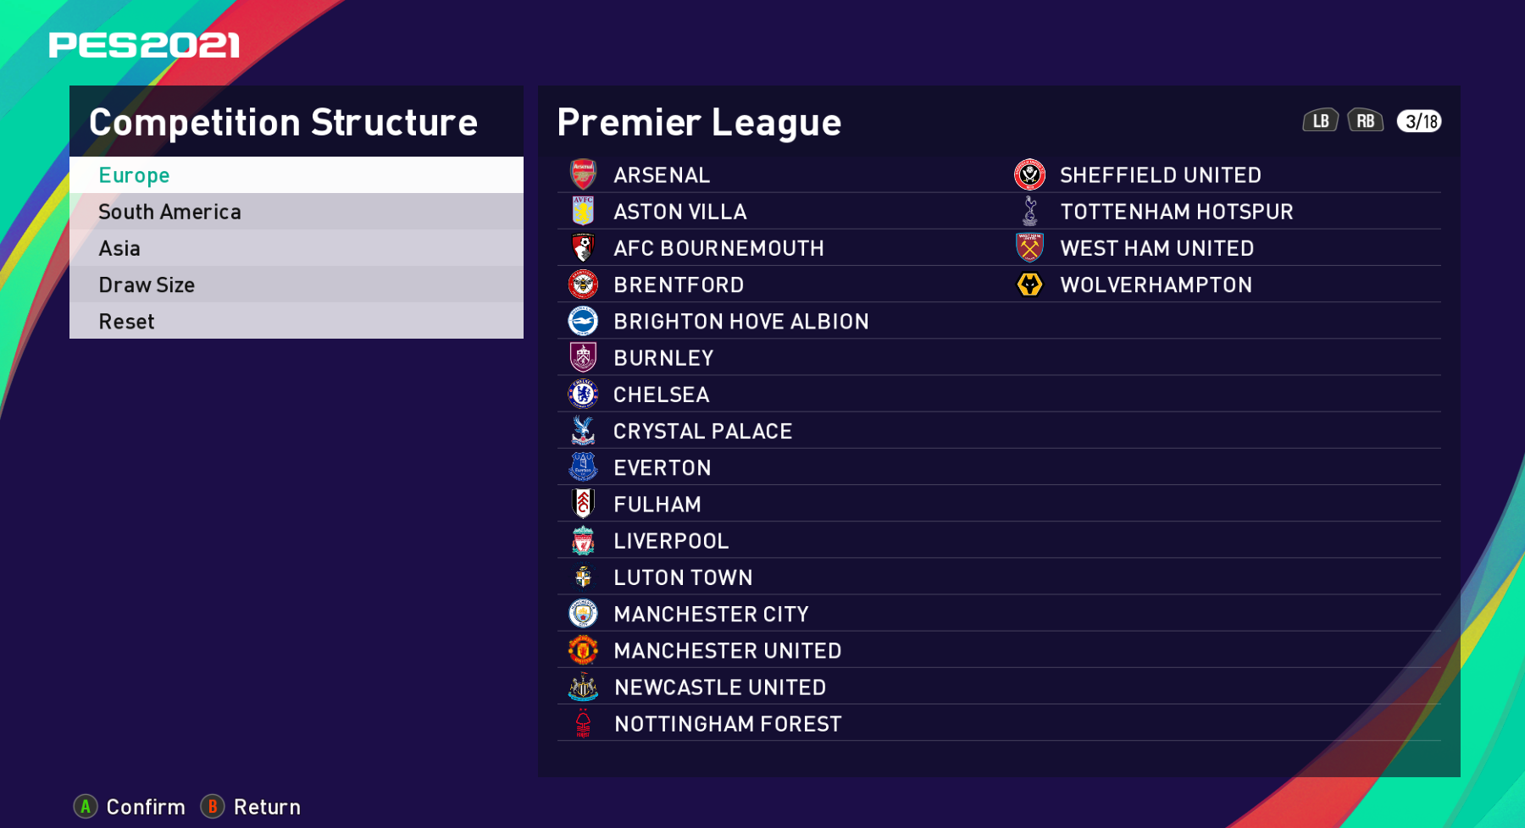Select the Liverpool club crest
This screenshot has width=1525, height=828.
[583, 540]
